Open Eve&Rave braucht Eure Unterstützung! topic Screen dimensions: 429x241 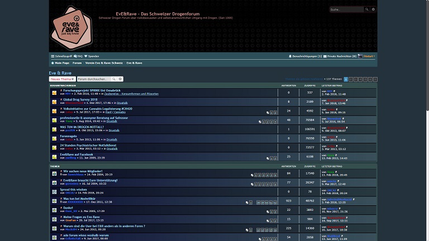(x=90, y=181)
